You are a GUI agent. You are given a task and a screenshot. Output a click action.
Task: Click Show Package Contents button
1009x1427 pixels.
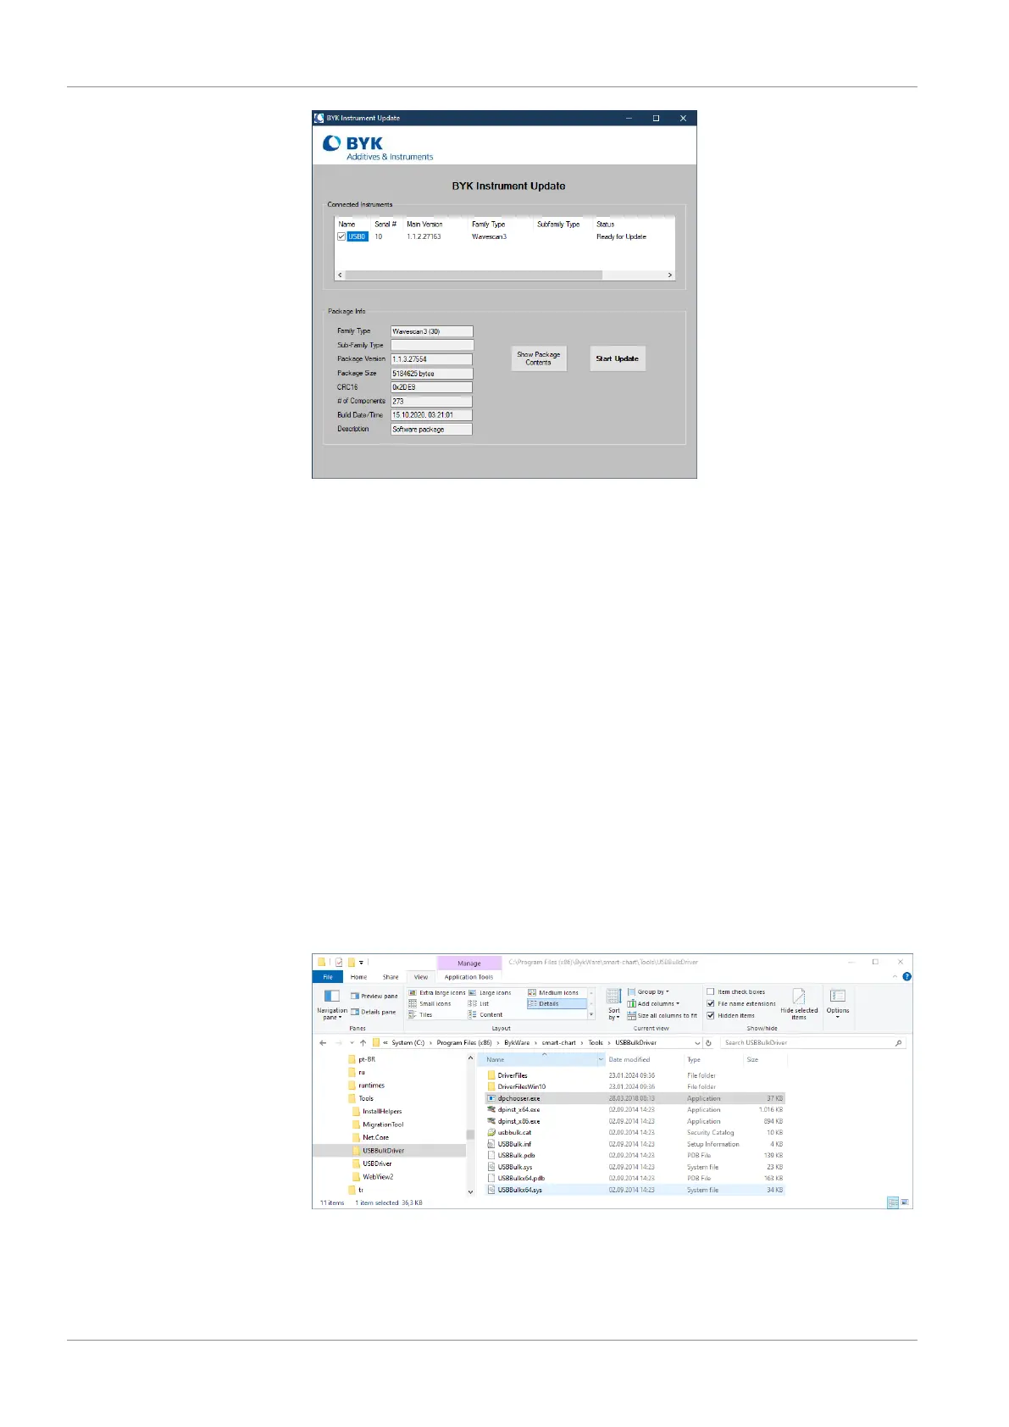pos(539,358)
